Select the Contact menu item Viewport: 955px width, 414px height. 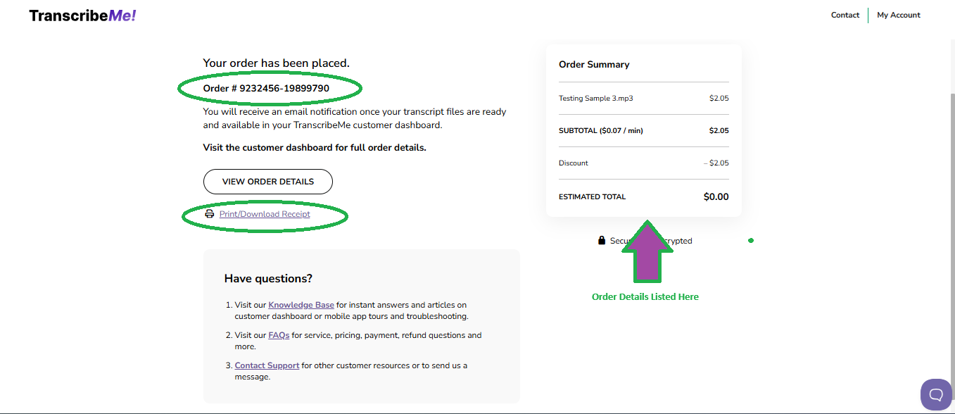pos(845,15)
